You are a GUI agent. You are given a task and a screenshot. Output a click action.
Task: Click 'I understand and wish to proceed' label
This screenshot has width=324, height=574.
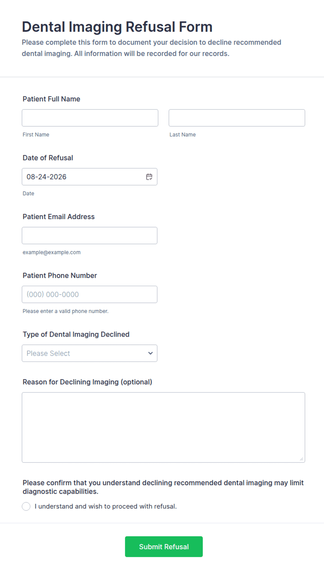106,506
